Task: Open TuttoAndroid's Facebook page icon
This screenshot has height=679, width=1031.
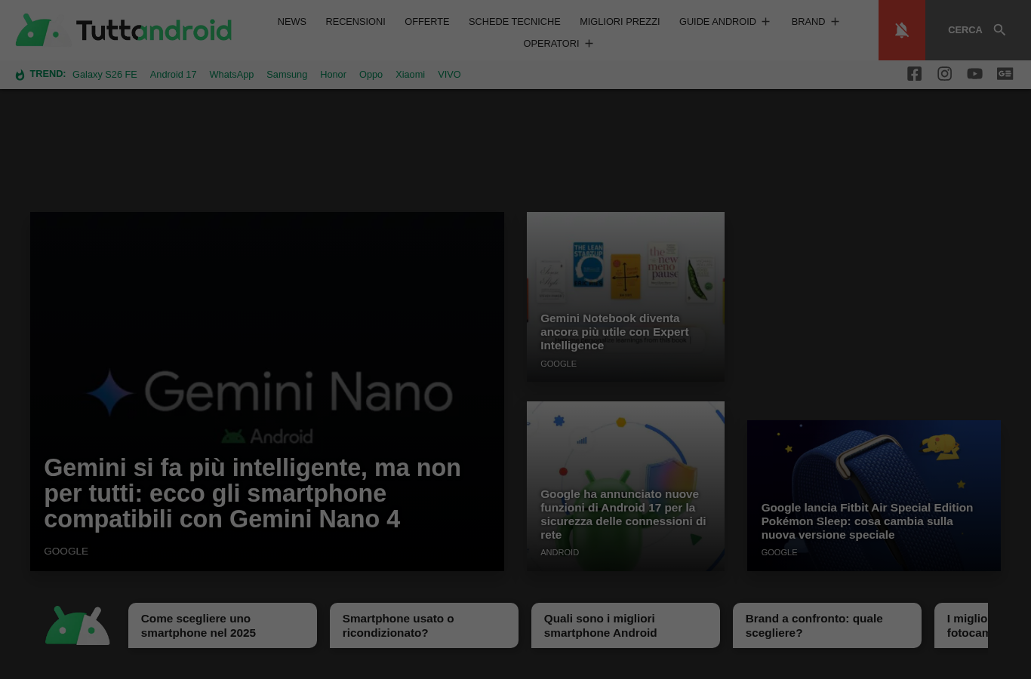Action: 914,74
